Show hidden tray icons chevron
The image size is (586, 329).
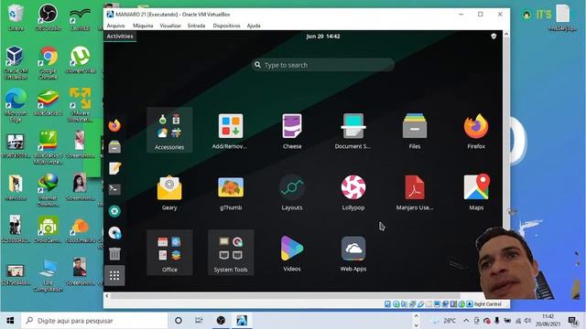(466, 321)
